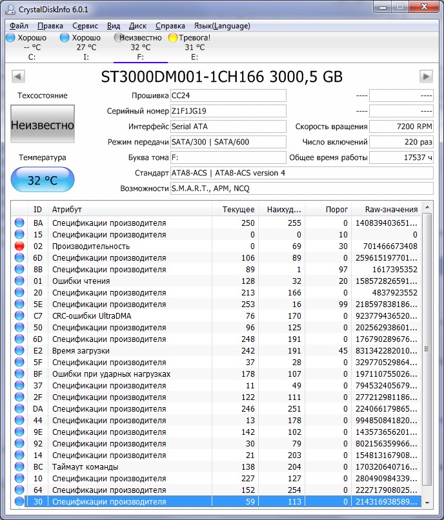Click the blue status icon of attribute C7
The height and width of the screenshot is (520, 444).
click(x=19, y=315)
